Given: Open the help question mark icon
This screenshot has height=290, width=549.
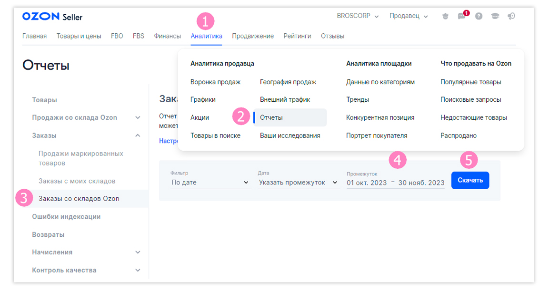Looking at the screenshot, I should 479,16.
